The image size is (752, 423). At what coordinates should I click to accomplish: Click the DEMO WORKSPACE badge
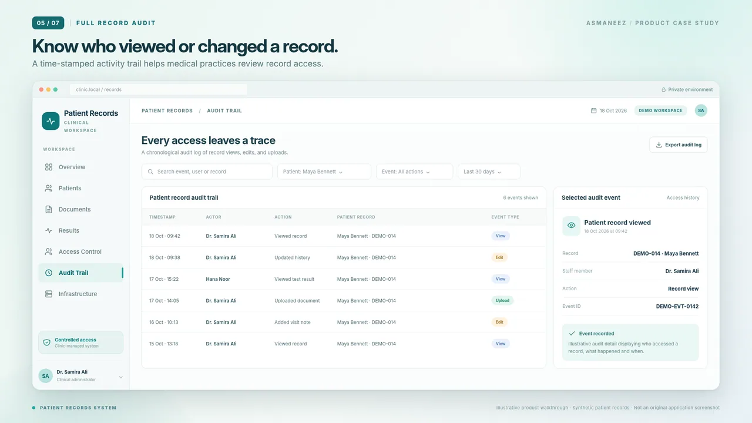pyautogui.click(x=660, y=110)
